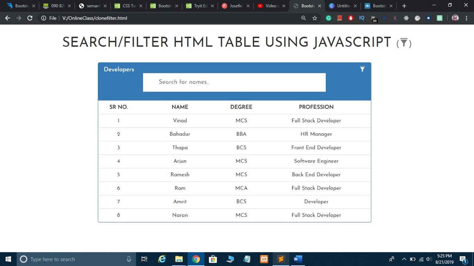474x266 pixels.
Task: Click the filter icon in Developers panel header
Action: point(362,69)
